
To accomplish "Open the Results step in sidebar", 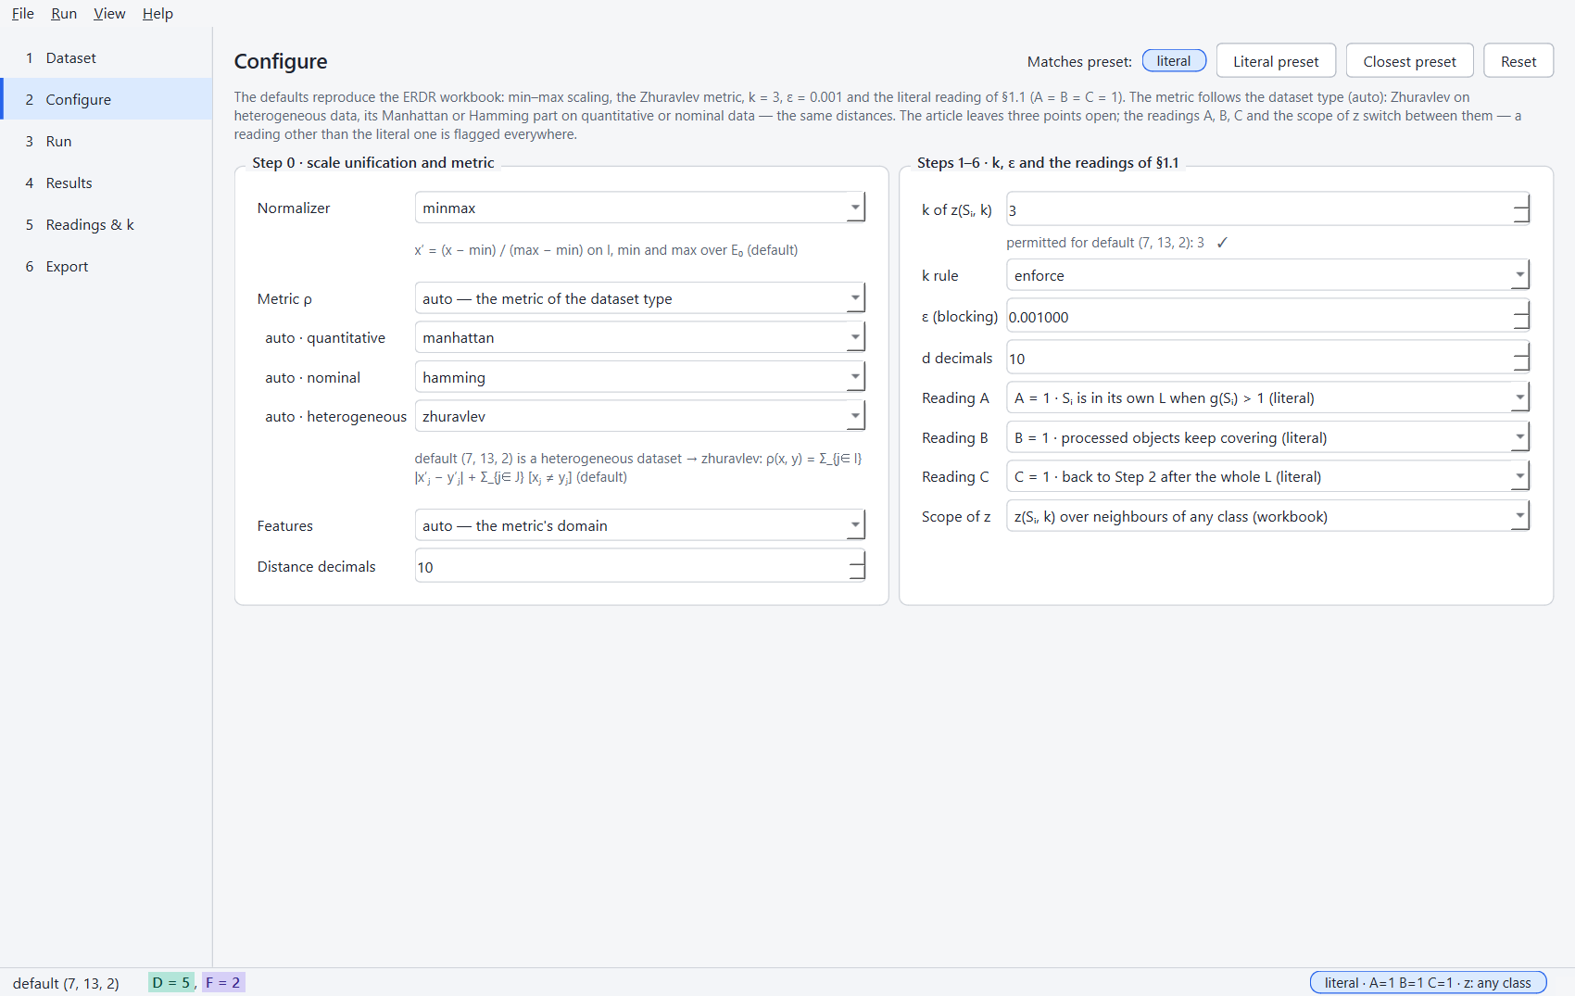I will [107, 183].
